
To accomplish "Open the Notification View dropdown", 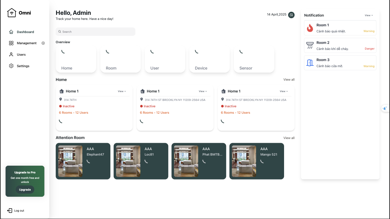I will click(369, 16).
